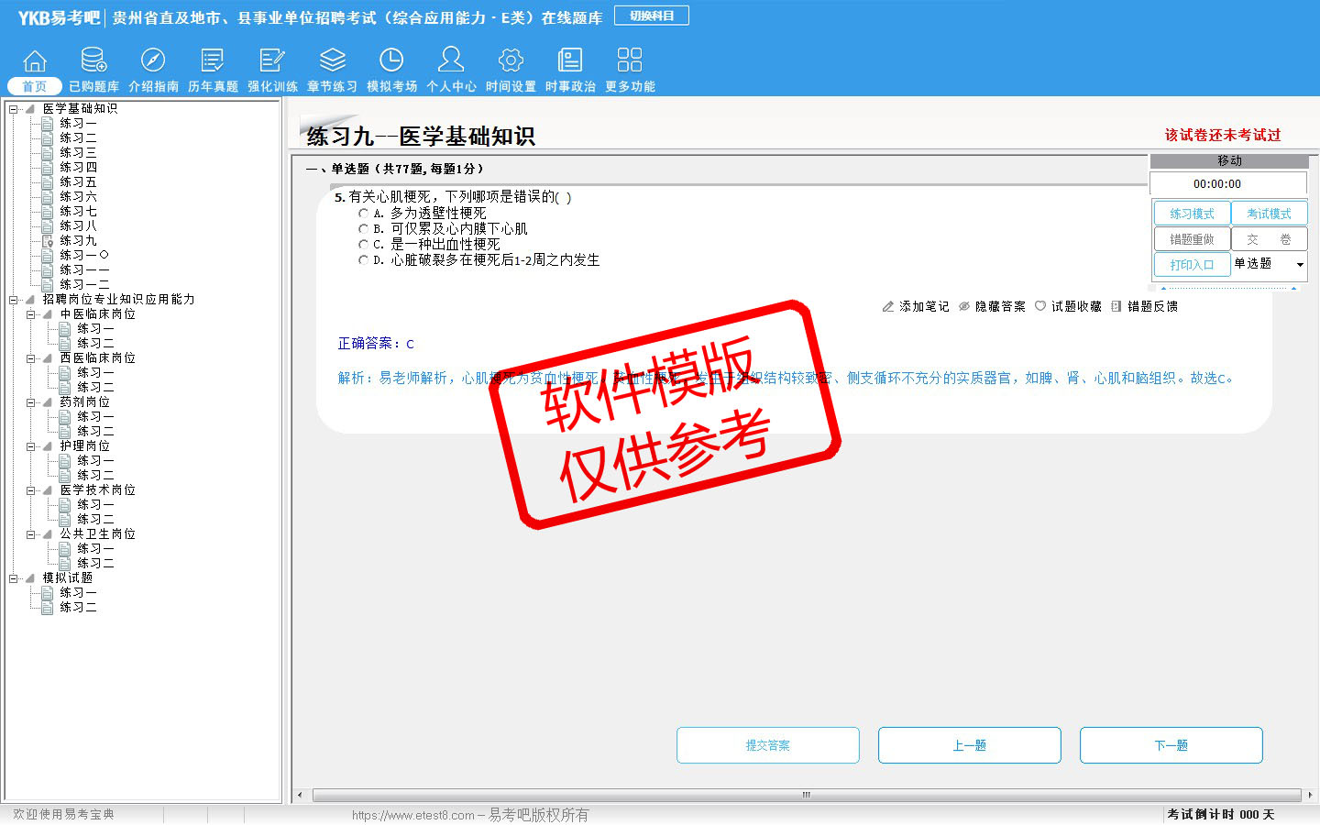
Task: Open the 时间设置 gear icon
Action: [x=511, y=61]
